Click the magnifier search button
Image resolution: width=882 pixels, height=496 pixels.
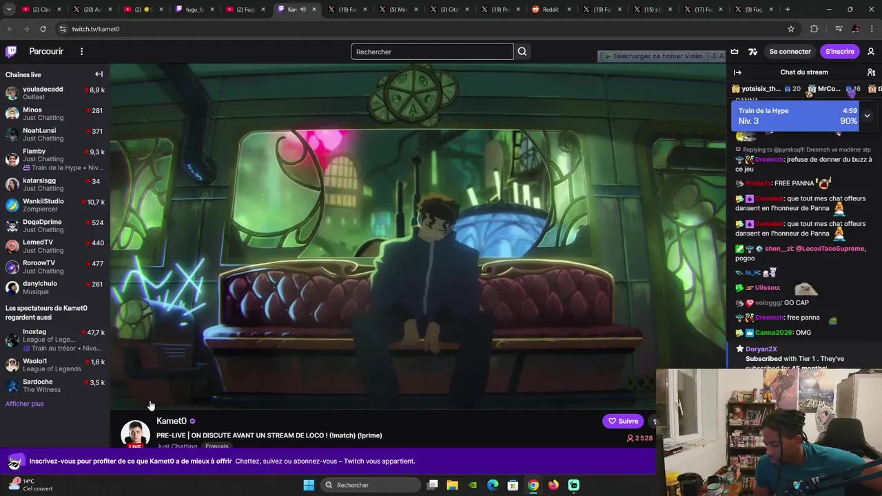click(x=522, y=52)
